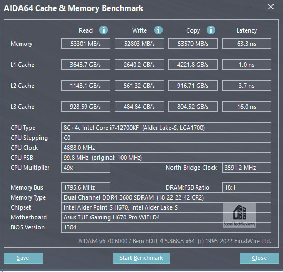Start the benchmark

click(x=141, y=258)
